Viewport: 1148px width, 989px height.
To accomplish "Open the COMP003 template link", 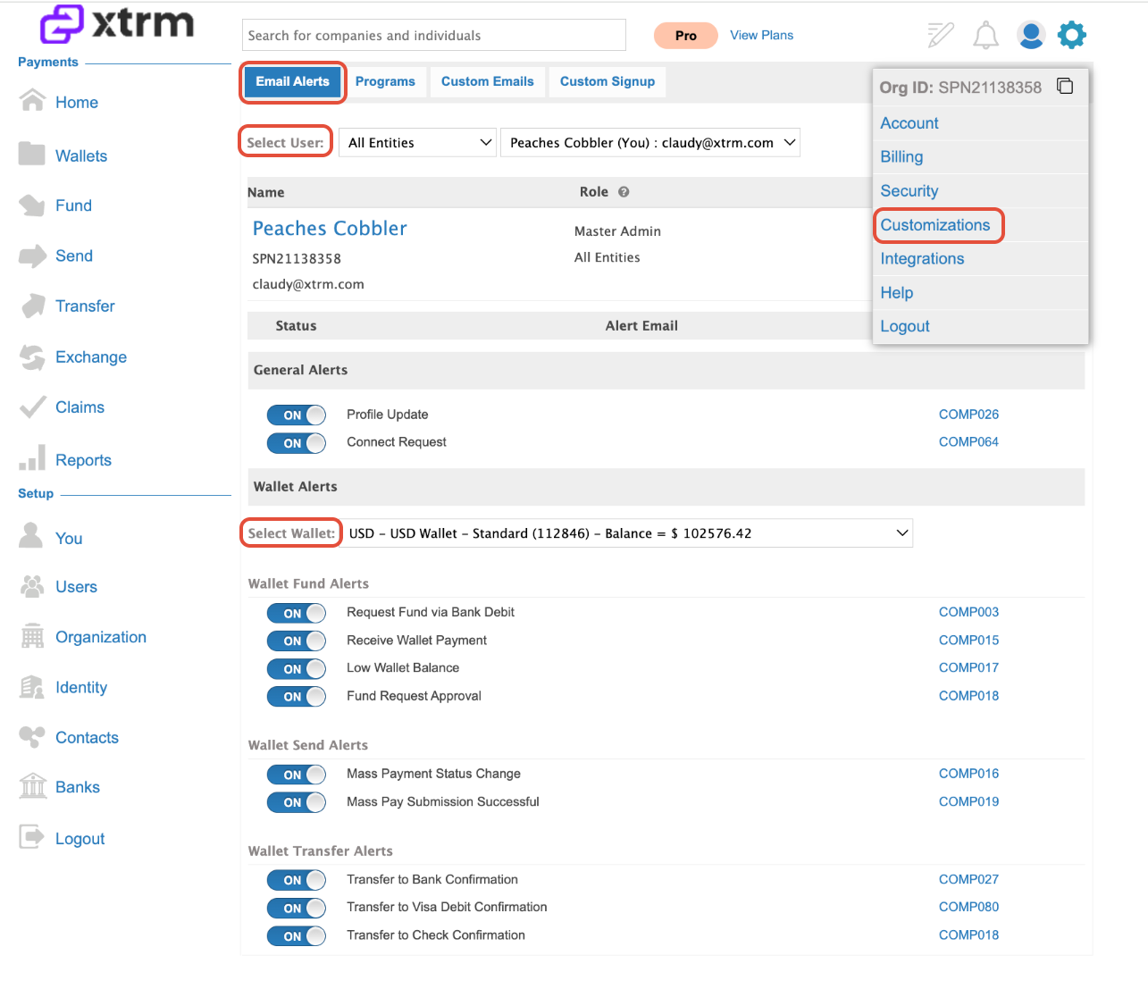I will [968, 612].
